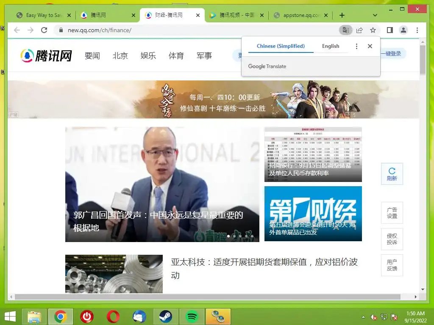The height and width of the screenshot is (325, 434).
Task: Open the 招商银行 deposit rate article
Action: pos(313,154)
